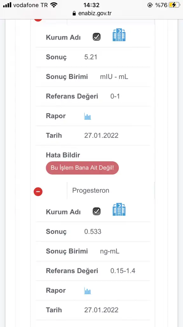Collapse top result using partially visible red minus
This screenshot has height=327, width=183.
click(x=38, y=20)
